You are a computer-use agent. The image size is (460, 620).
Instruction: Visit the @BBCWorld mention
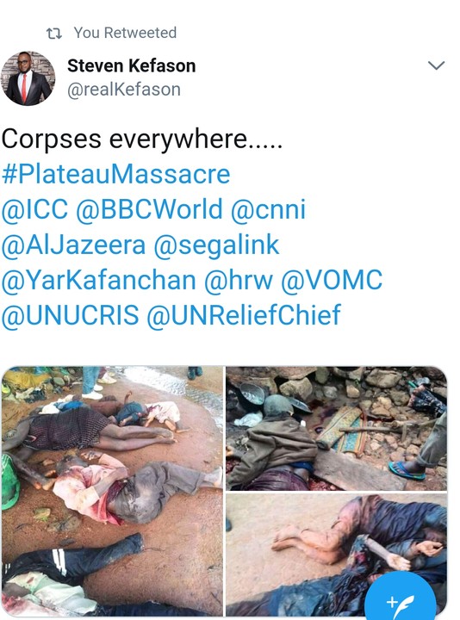[149, 209]
